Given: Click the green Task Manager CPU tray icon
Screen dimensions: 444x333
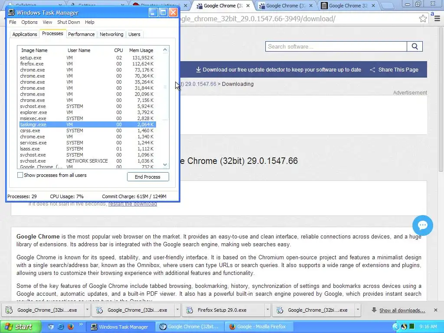Looking at the screenshot, I should coord(412,327).
